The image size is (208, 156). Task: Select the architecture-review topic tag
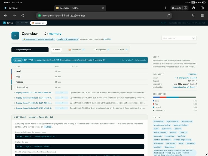[x=162, y=125]
